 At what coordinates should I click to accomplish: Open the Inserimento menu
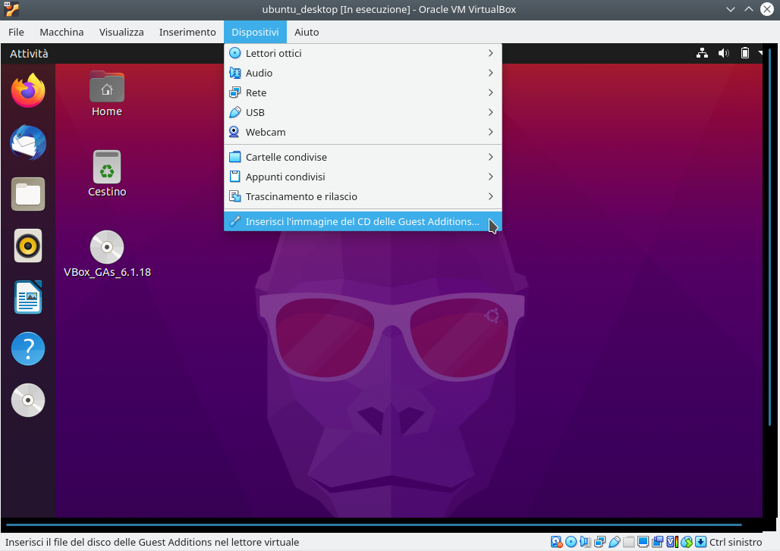point(187,32)
